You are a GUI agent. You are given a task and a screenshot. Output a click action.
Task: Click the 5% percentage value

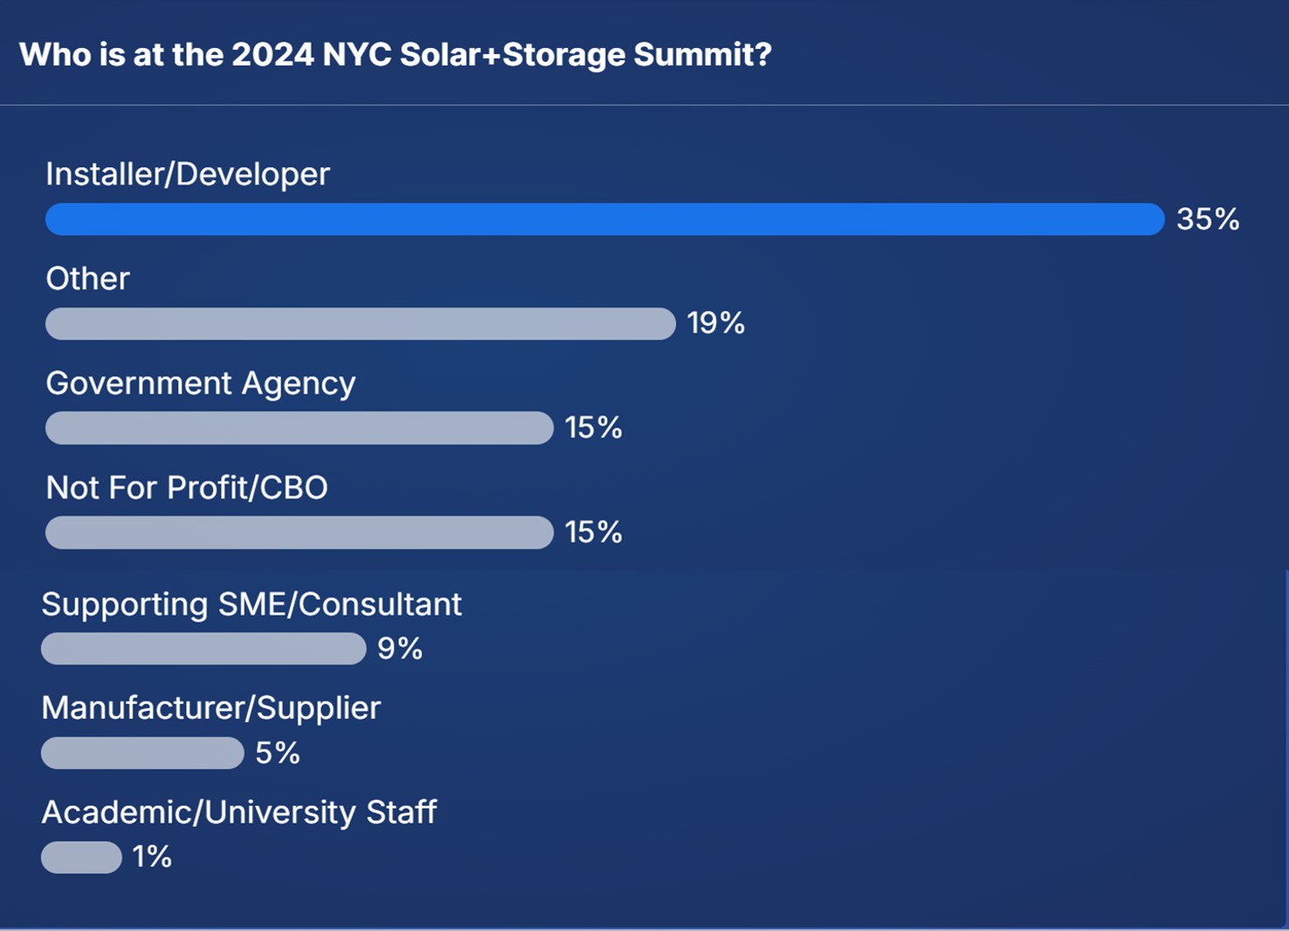278,753
